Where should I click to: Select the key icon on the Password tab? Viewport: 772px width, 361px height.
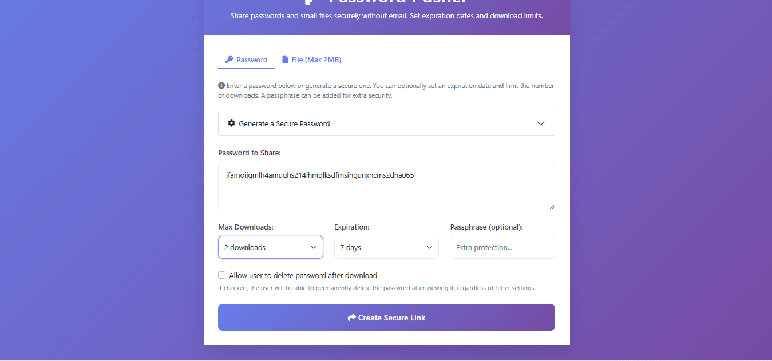coord(229,59)
